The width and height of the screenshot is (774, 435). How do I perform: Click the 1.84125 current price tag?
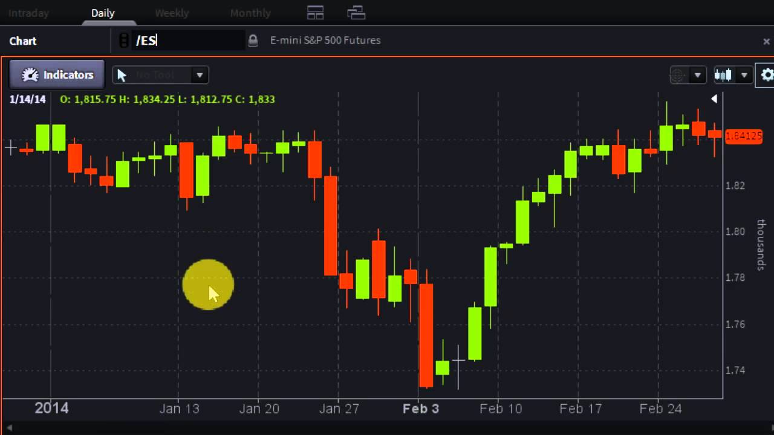tap(743, 136)
